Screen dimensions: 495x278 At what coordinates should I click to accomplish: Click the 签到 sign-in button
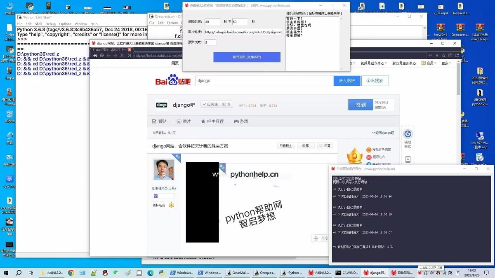click(x=361, y=105)
